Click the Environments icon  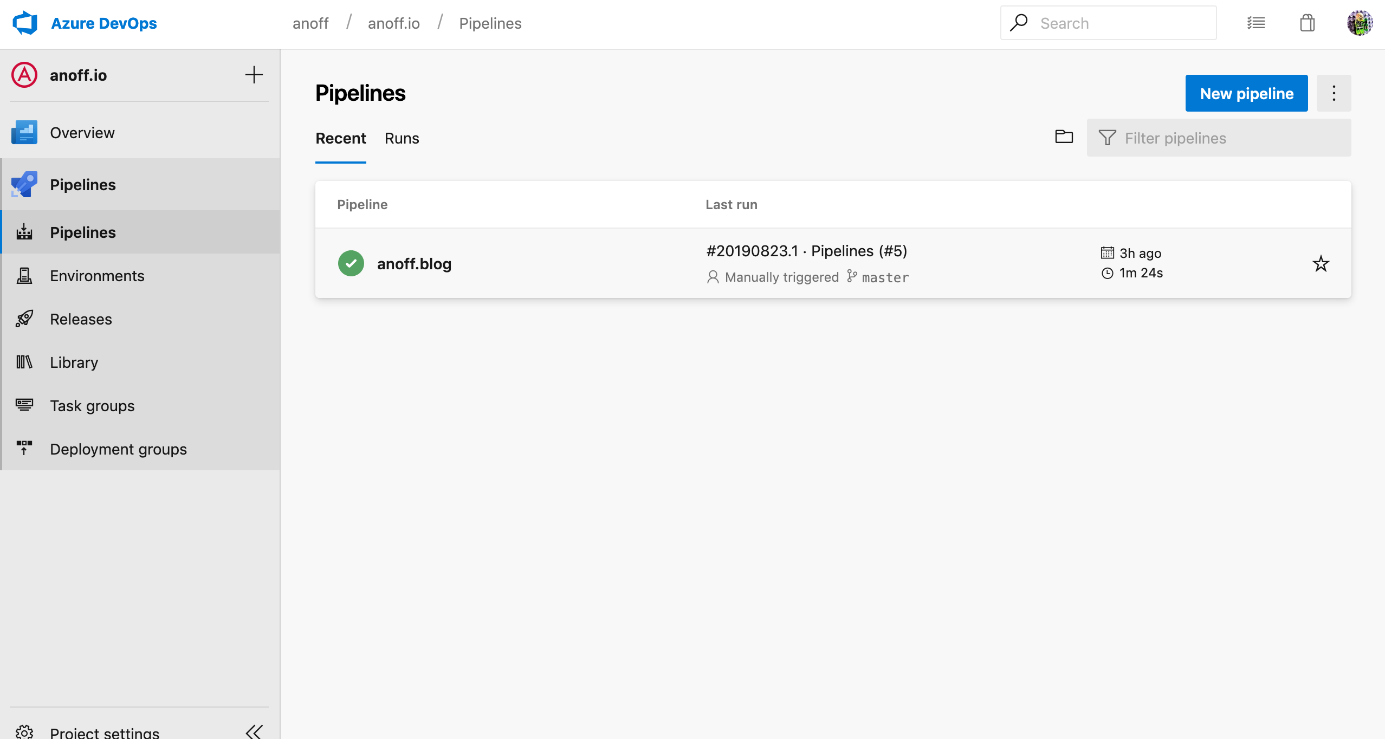(x=24, y=275)
